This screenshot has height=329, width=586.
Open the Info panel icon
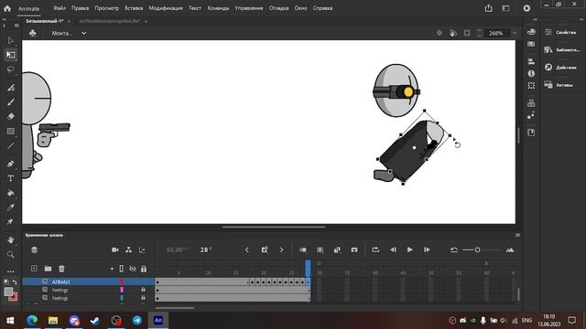(x=531, y=74)
